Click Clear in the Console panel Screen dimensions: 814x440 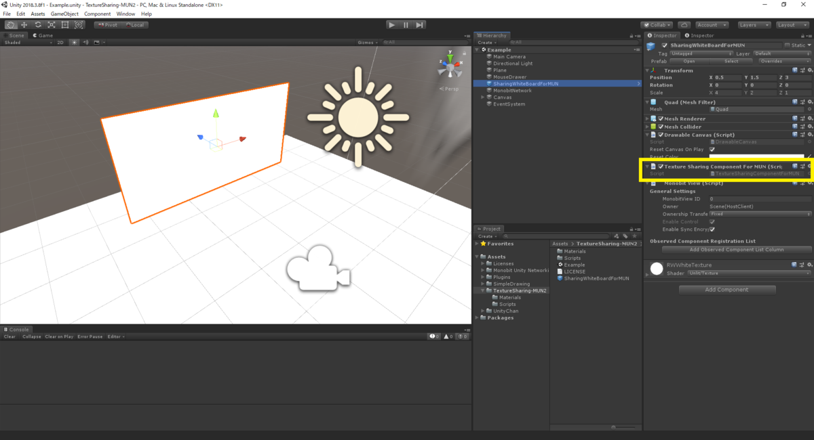tap(9, 336)
